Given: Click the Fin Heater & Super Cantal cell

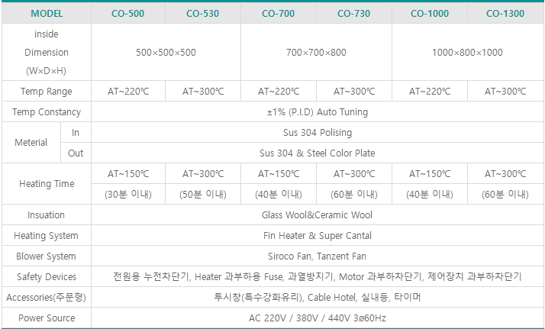Looking at the screenshot, I should 317,236.
